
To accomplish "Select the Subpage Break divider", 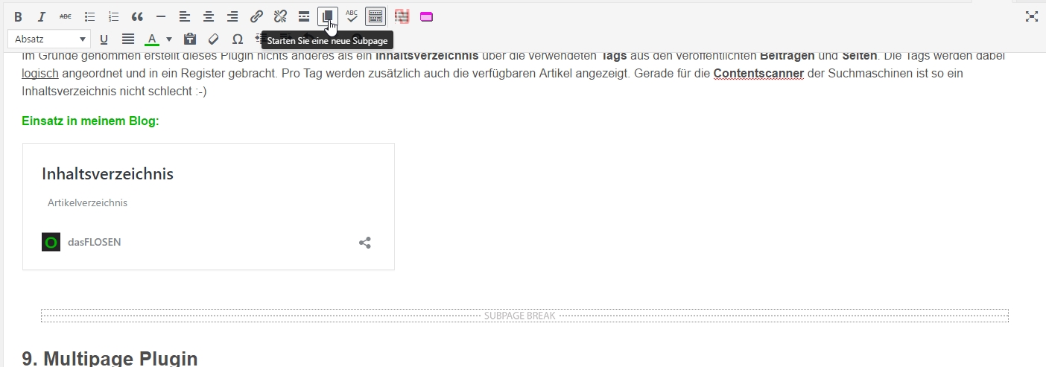I will 524,316.
